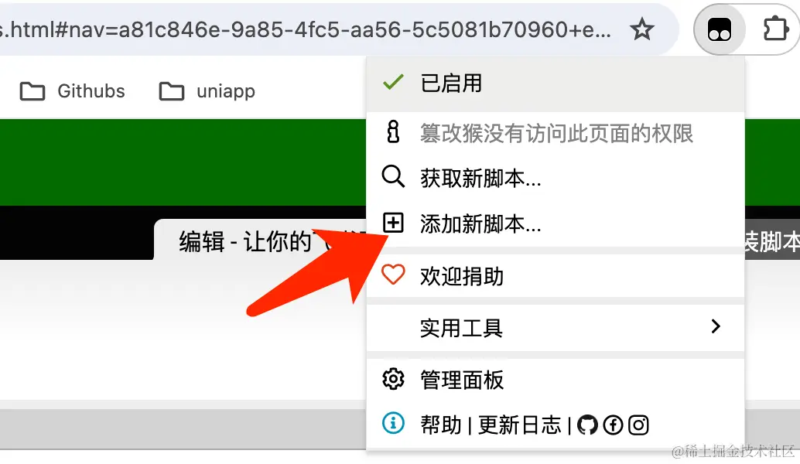800x464 pixels.
Task: Click the plus-box add script icon
Action: (393, 223)
